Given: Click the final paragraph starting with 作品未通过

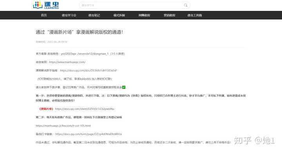Looking at the screenshot, I should tap(133, 142).
